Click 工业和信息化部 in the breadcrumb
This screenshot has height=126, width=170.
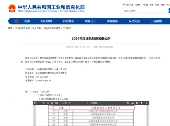coord(22,28)
